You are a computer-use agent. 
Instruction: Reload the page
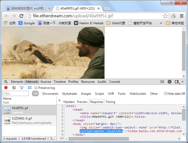[22, 16]
